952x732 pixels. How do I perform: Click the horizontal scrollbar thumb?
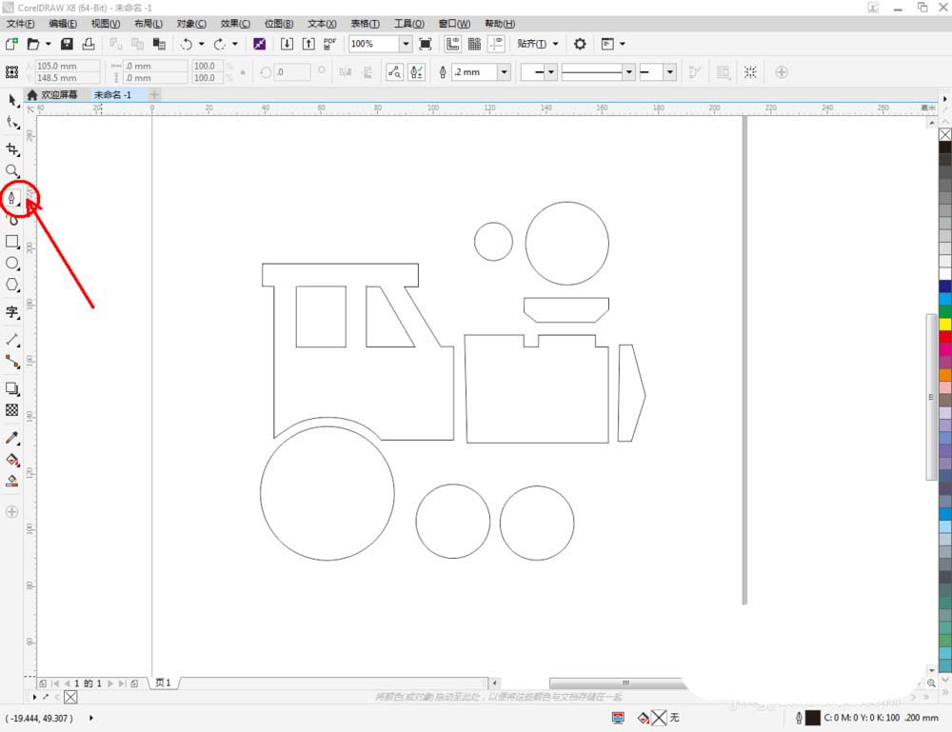coord(618,683)
